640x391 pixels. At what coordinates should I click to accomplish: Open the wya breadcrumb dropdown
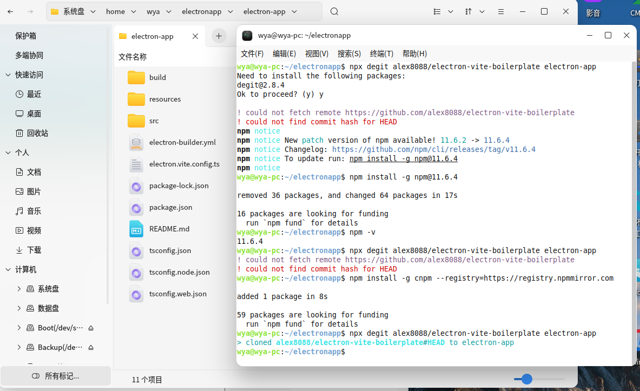pyautogui.click(x=169, y=11)
